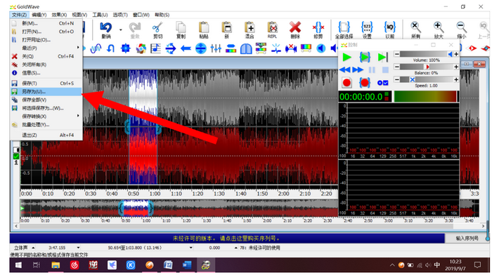Click the Volume slider track

[427, 54]
